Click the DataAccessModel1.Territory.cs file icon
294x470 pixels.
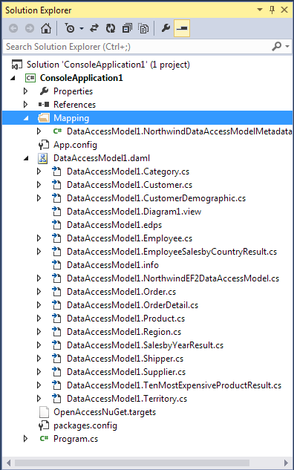(x=56, y=399)
